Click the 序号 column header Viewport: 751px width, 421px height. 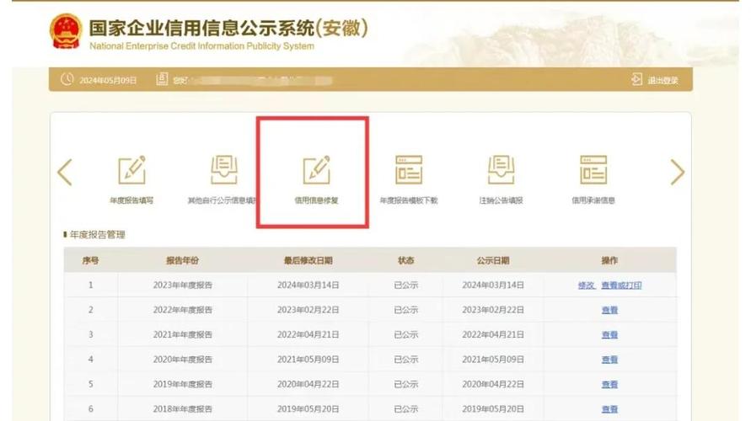click(90, 260)
